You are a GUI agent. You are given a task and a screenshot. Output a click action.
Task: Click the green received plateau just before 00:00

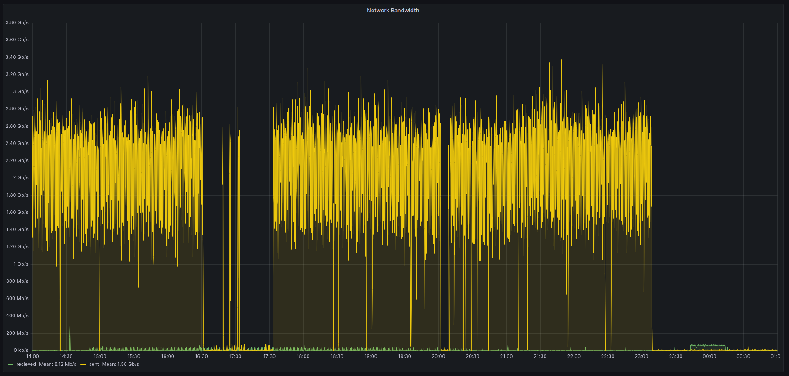click(707, 346)
